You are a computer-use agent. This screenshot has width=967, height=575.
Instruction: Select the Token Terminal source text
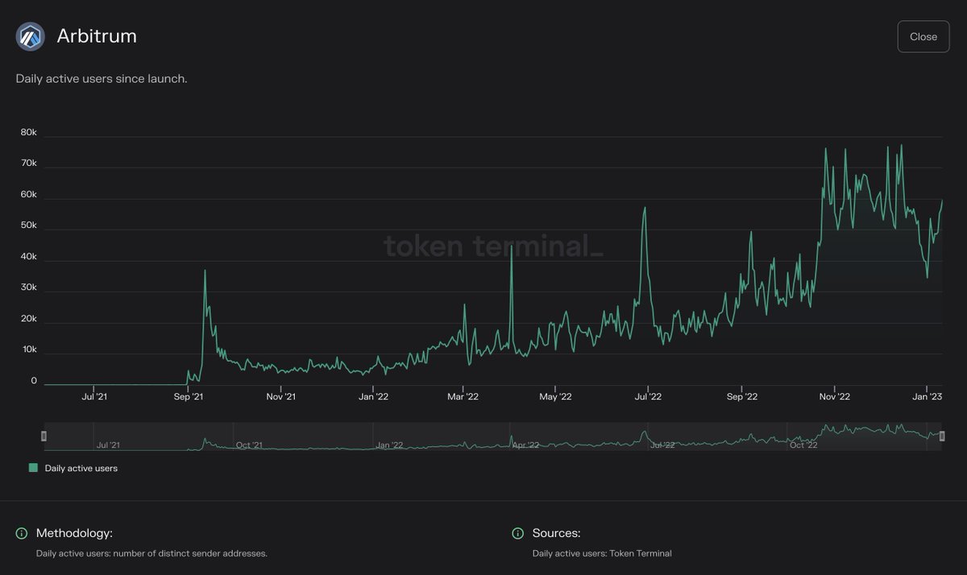click(x=601, y=553)
